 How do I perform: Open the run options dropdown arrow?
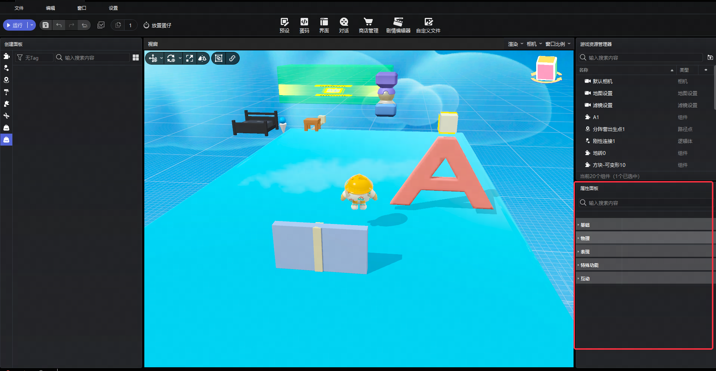(32, 25)
